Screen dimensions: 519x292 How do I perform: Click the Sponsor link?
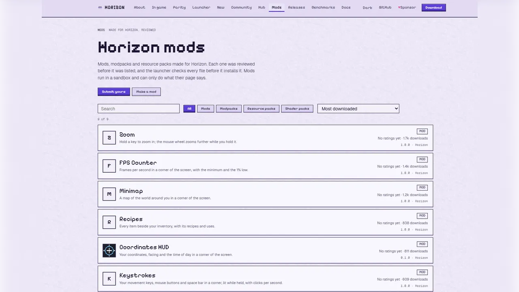point(407,8)
